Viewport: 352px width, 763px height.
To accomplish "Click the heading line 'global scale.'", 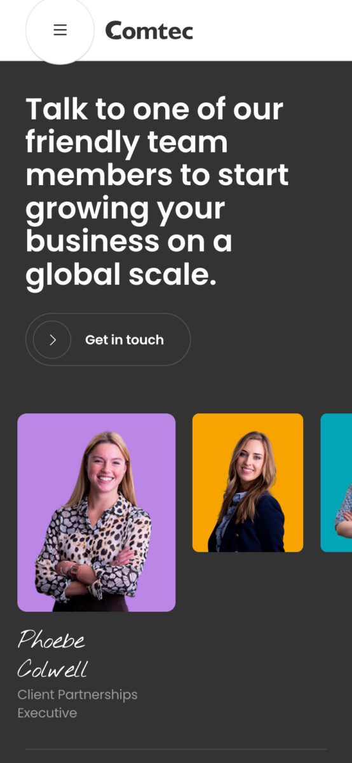I will [121, 275].
